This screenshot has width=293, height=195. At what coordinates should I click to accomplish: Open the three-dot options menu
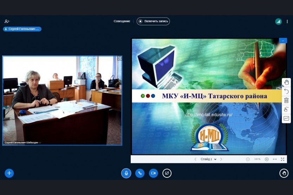coord(287,21)
